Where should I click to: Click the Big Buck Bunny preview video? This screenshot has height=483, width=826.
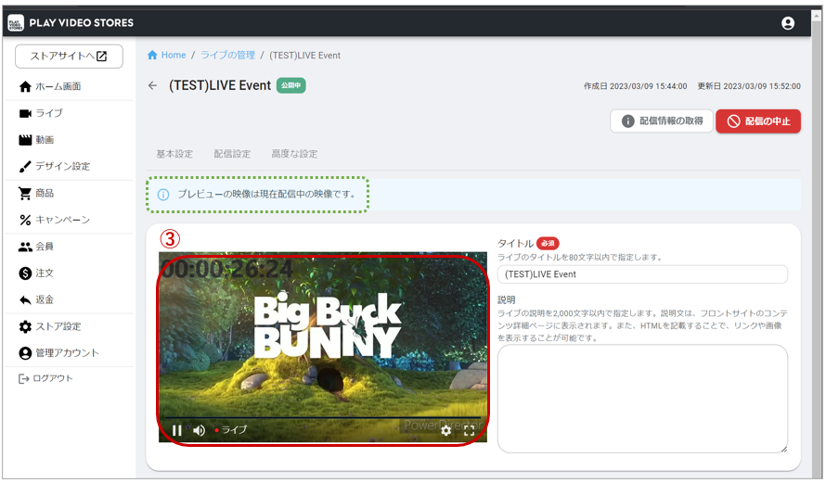323,348
